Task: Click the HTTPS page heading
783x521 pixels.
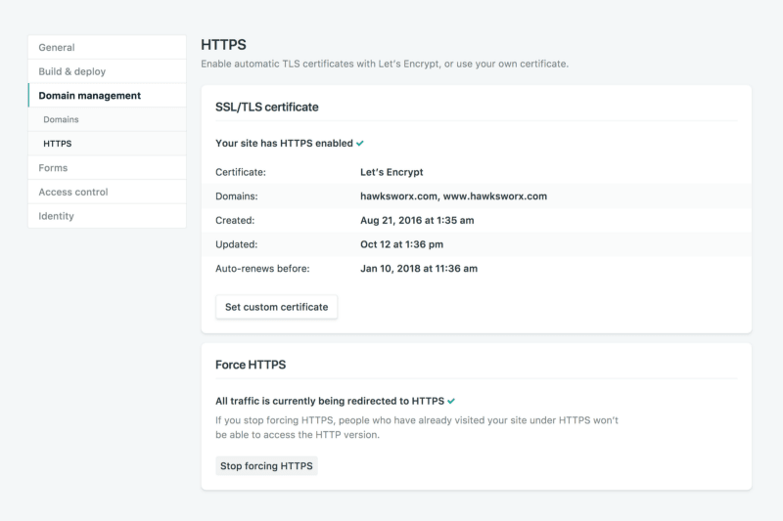Action: [x=224, y=45]
